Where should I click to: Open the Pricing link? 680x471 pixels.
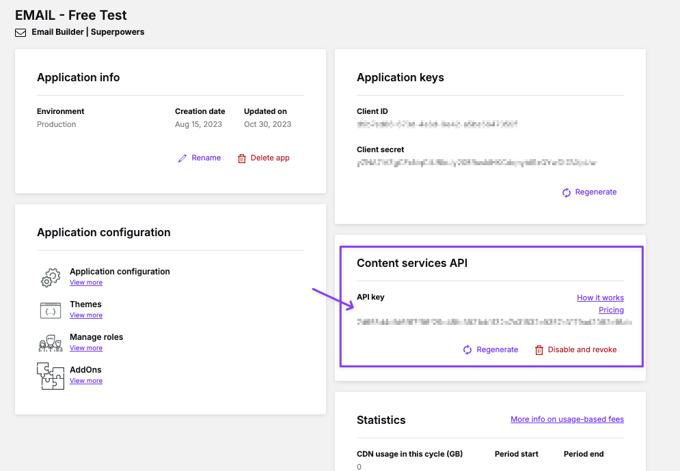[x=611, y=310]
